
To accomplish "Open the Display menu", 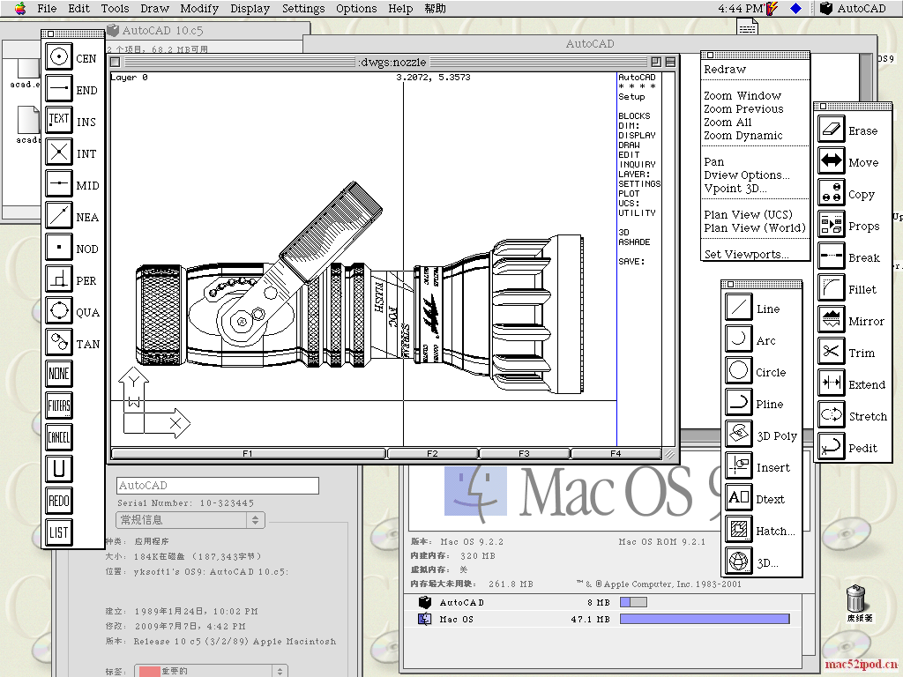I will point(250,8).
